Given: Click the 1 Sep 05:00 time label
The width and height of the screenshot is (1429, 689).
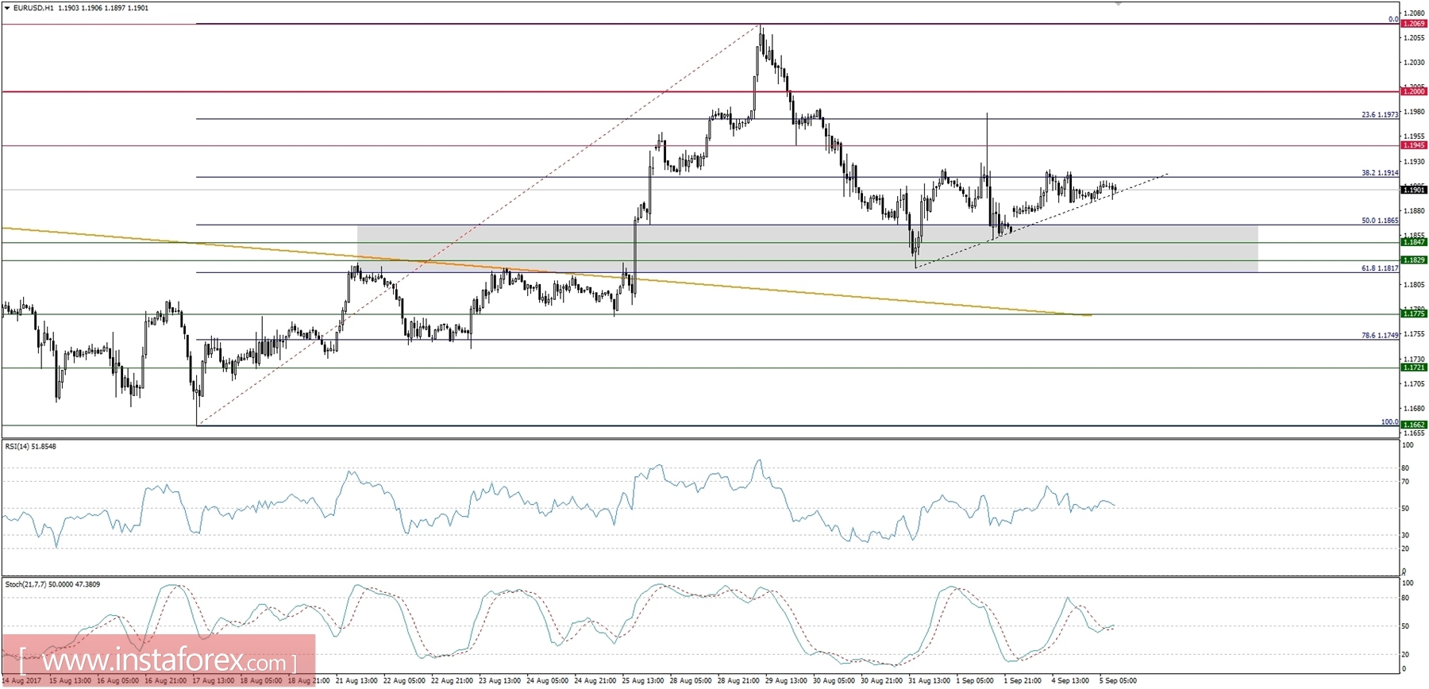Looking at the screenshot, I should coord(975,680).
